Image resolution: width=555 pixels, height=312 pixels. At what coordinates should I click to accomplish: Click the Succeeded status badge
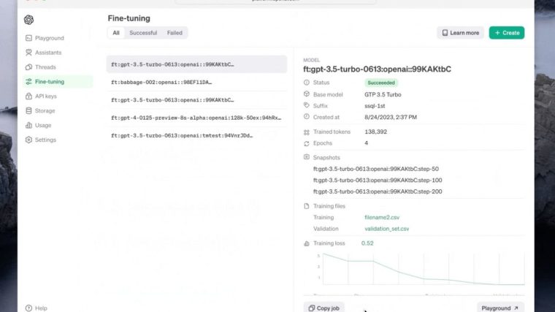[381, 83]
